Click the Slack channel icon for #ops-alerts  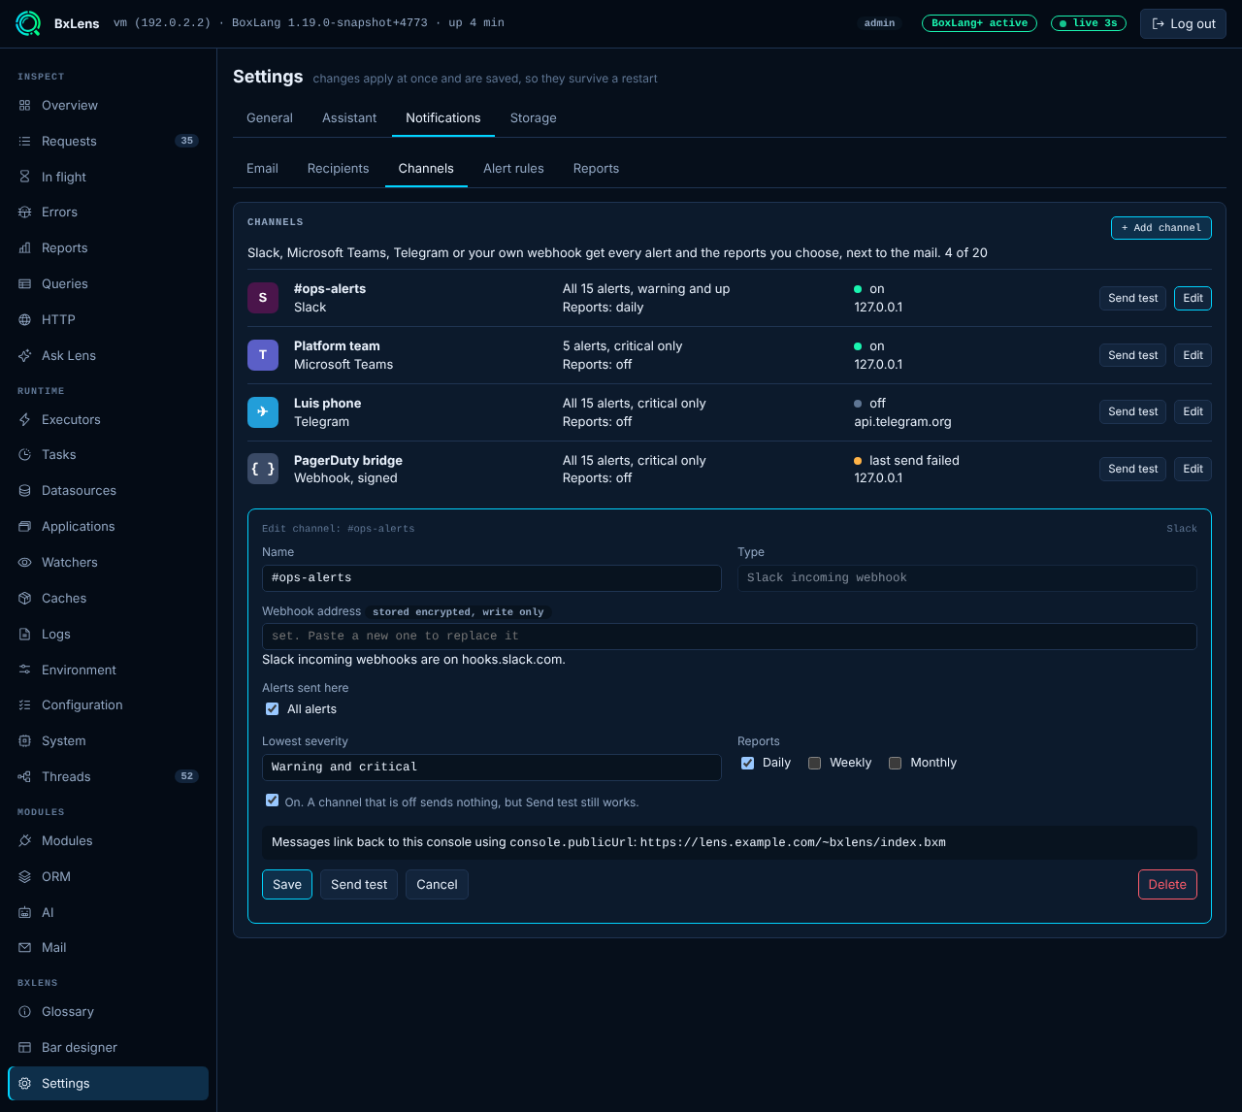(263, 298)
